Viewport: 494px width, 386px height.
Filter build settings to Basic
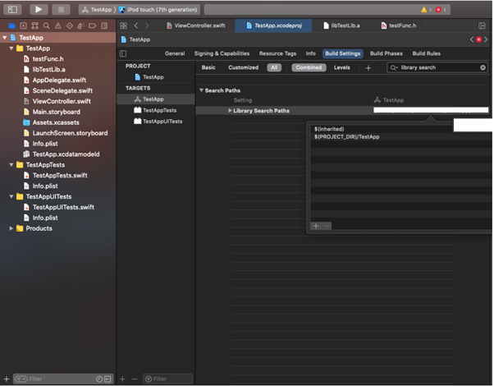[208, 67]
